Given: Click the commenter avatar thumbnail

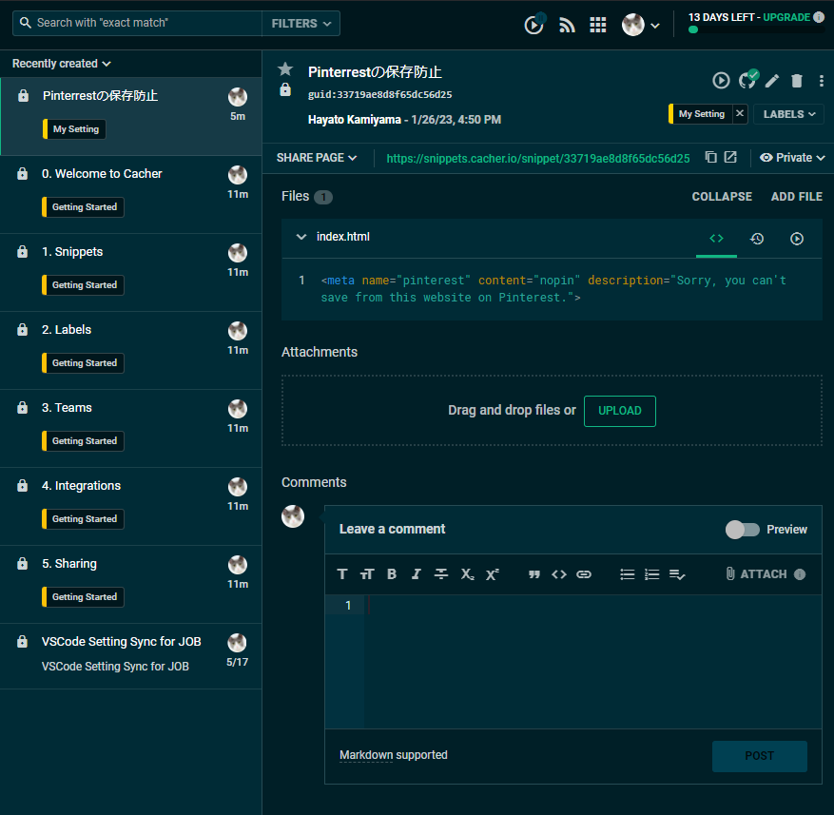Looking at the screenshot, I should [293, 516].
